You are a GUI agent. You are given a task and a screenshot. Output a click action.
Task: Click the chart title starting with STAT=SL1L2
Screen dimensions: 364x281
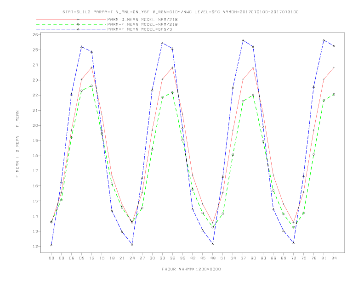pos(180,12)
